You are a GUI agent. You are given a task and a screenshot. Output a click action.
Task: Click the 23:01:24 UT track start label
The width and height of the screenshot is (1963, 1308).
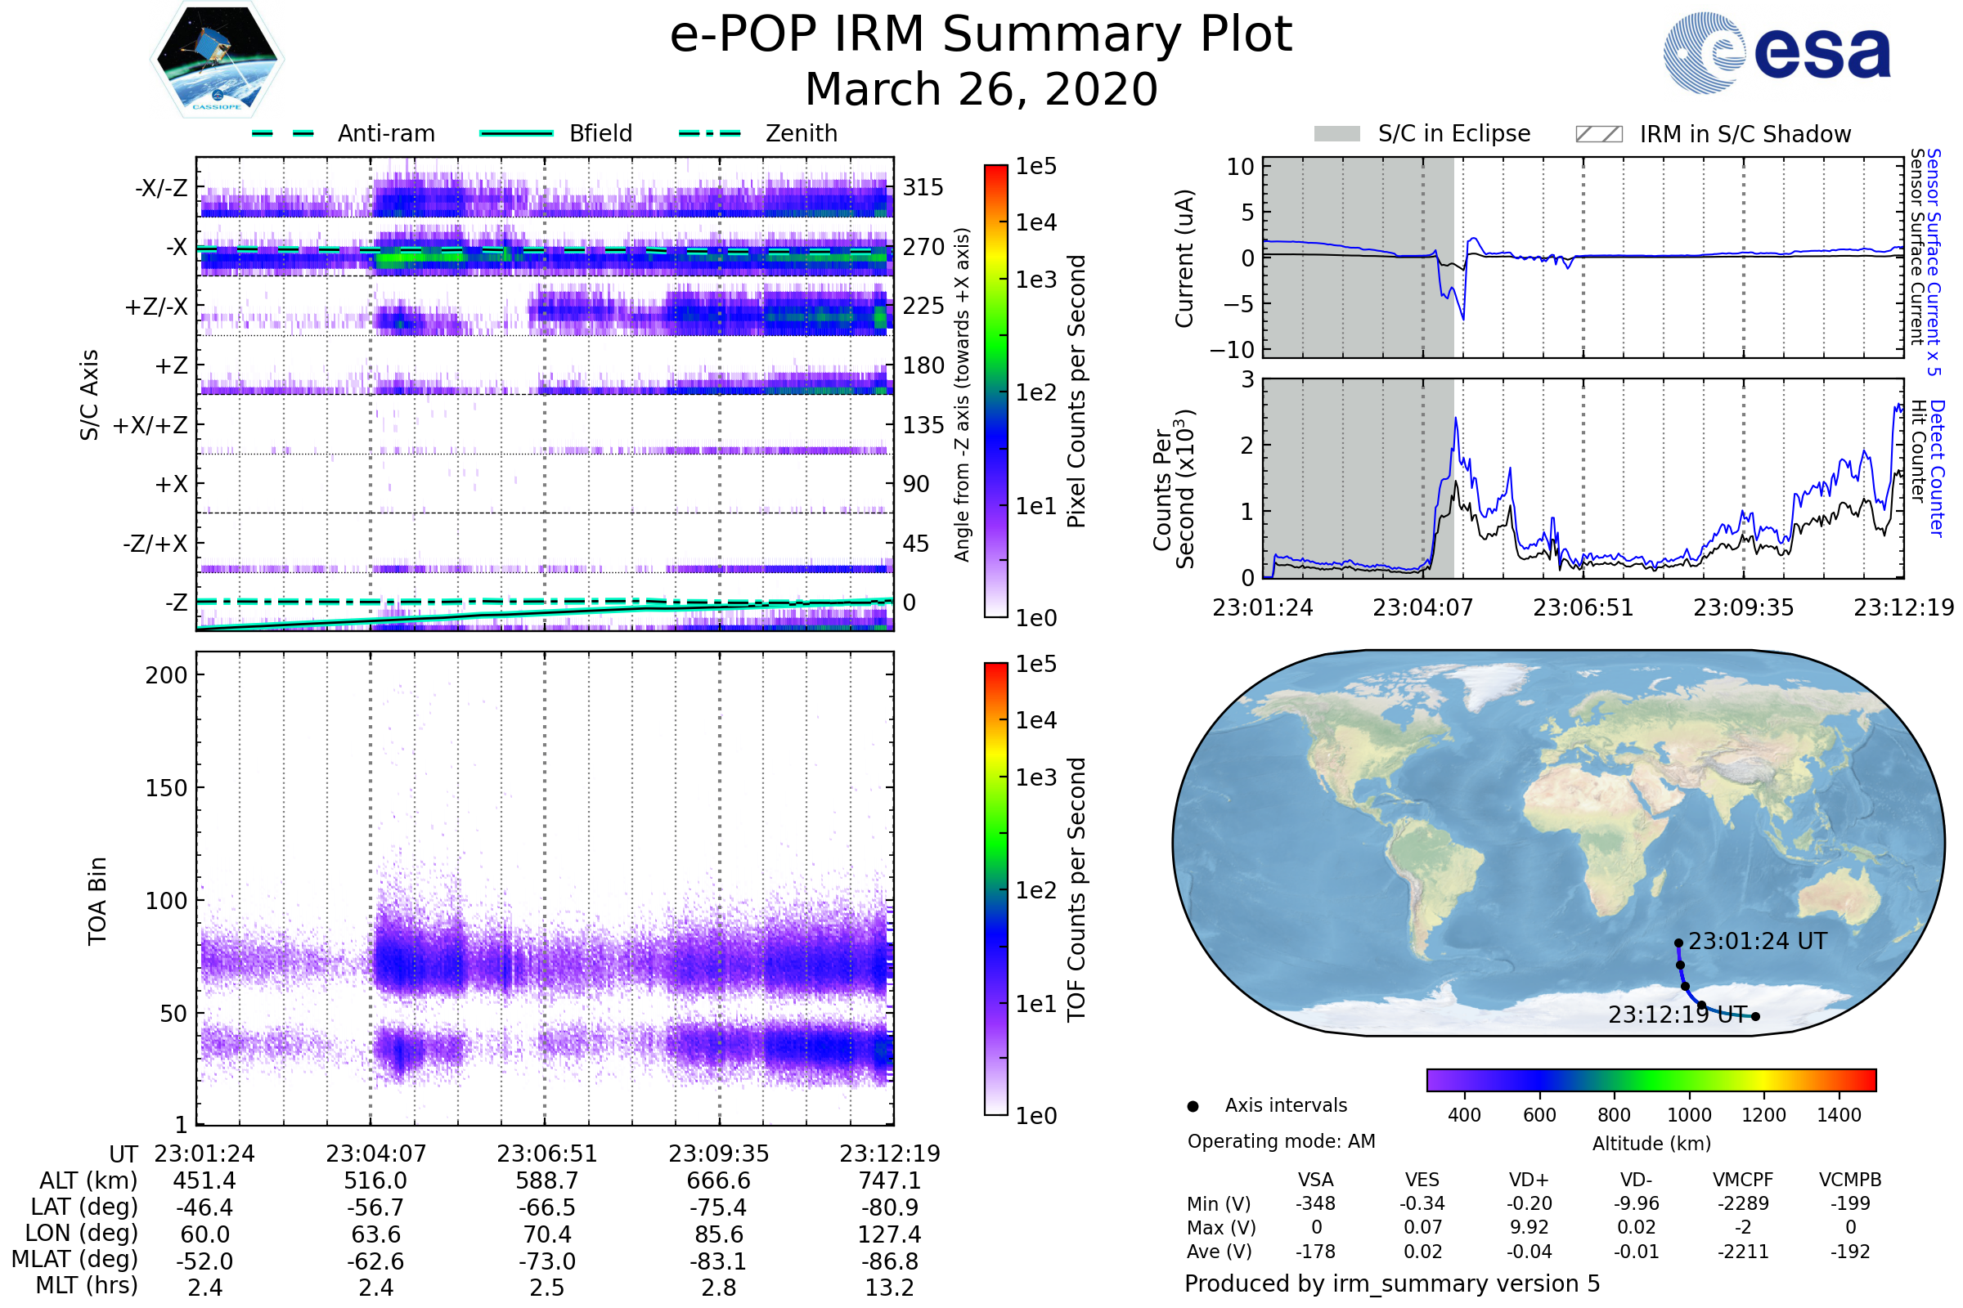tap(1757, 941)
